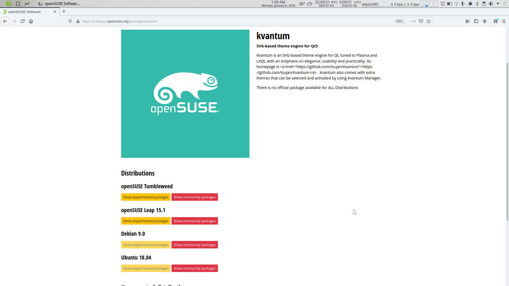Open the Library bookshelf icon
This screenshot has height=286, width=509.
[468, 21]
